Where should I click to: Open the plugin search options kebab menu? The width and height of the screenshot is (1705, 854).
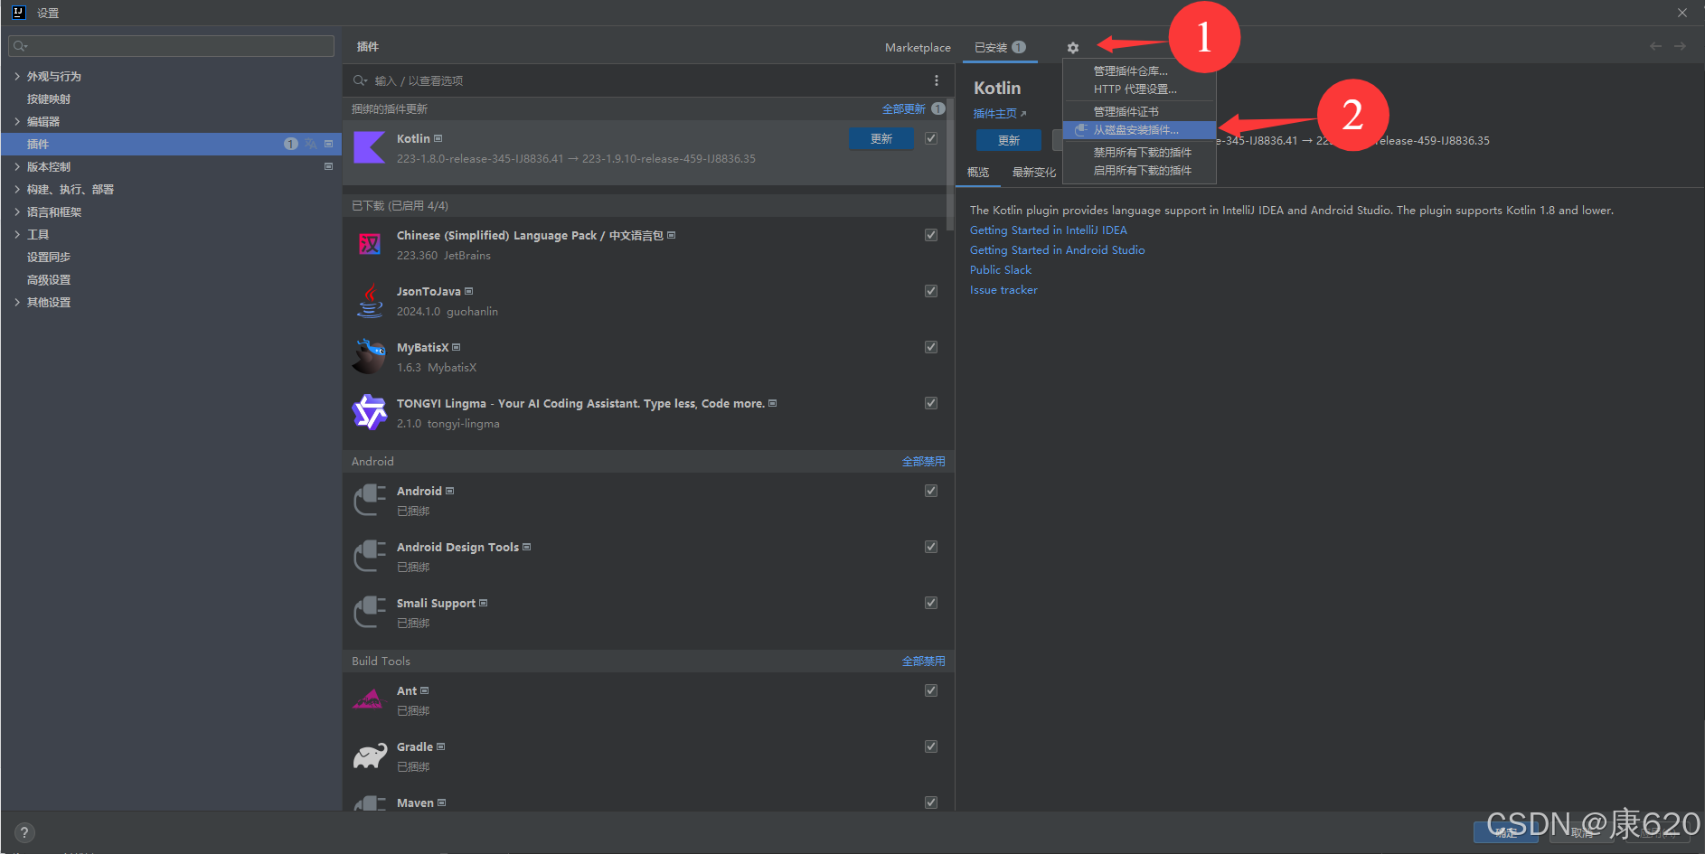[x=937, y=80]
